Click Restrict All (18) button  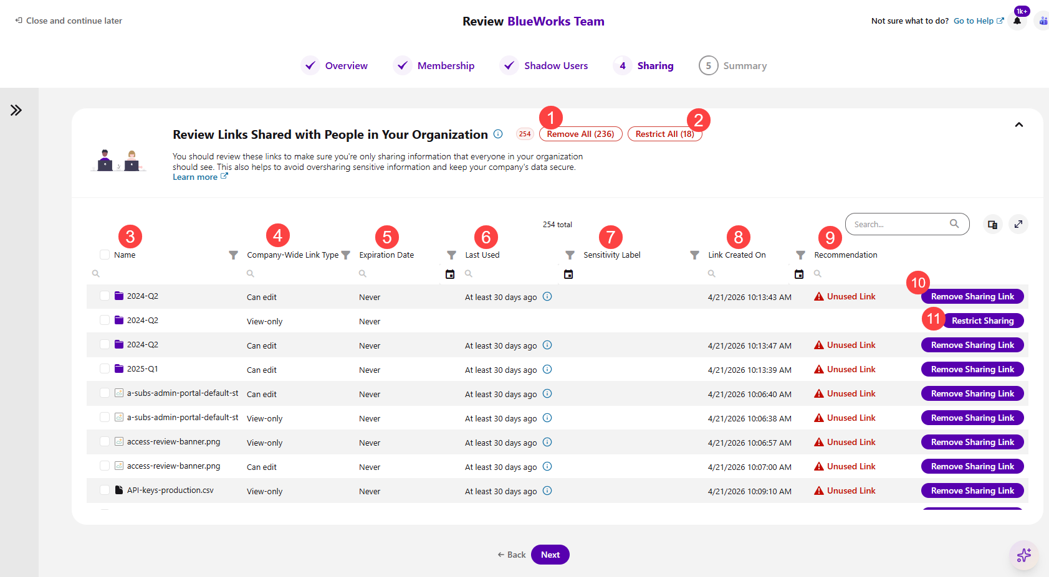[664, 134]
